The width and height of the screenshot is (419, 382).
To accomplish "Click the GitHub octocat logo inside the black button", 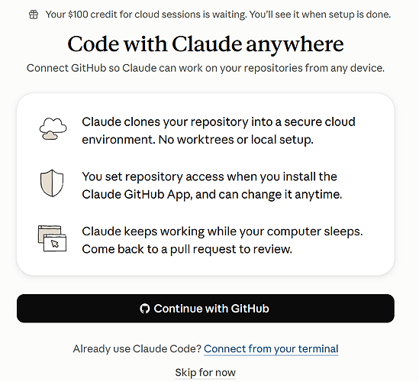I will point(144,309).
